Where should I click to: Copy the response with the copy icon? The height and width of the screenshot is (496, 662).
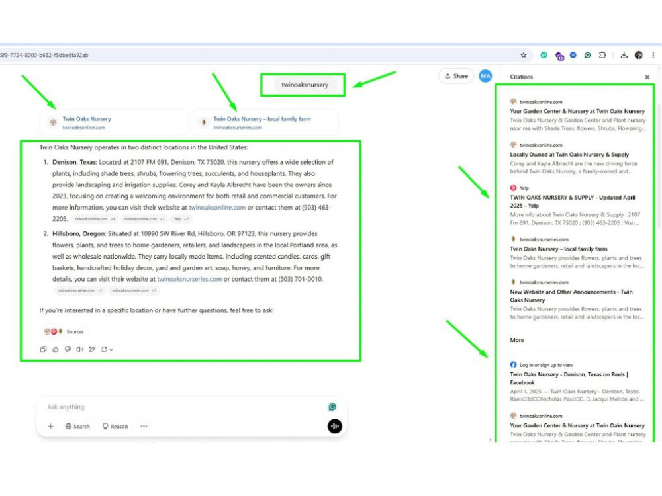(43, 349)
